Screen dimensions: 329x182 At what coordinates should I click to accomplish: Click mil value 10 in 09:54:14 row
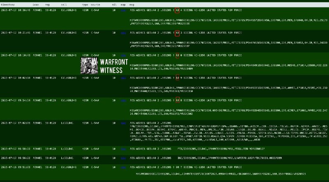coord(114,100)
